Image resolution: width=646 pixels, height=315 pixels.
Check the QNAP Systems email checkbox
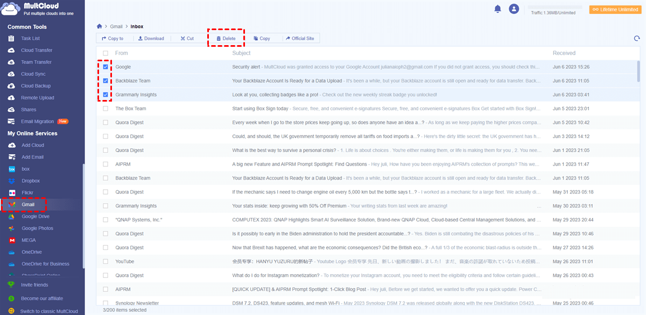pyautogui.click(x=106, y=220)
